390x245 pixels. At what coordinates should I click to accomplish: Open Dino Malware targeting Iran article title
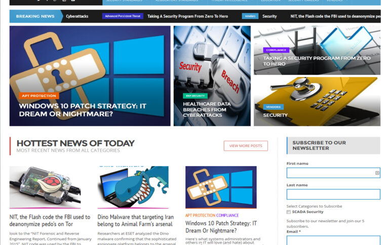[135, 220]
